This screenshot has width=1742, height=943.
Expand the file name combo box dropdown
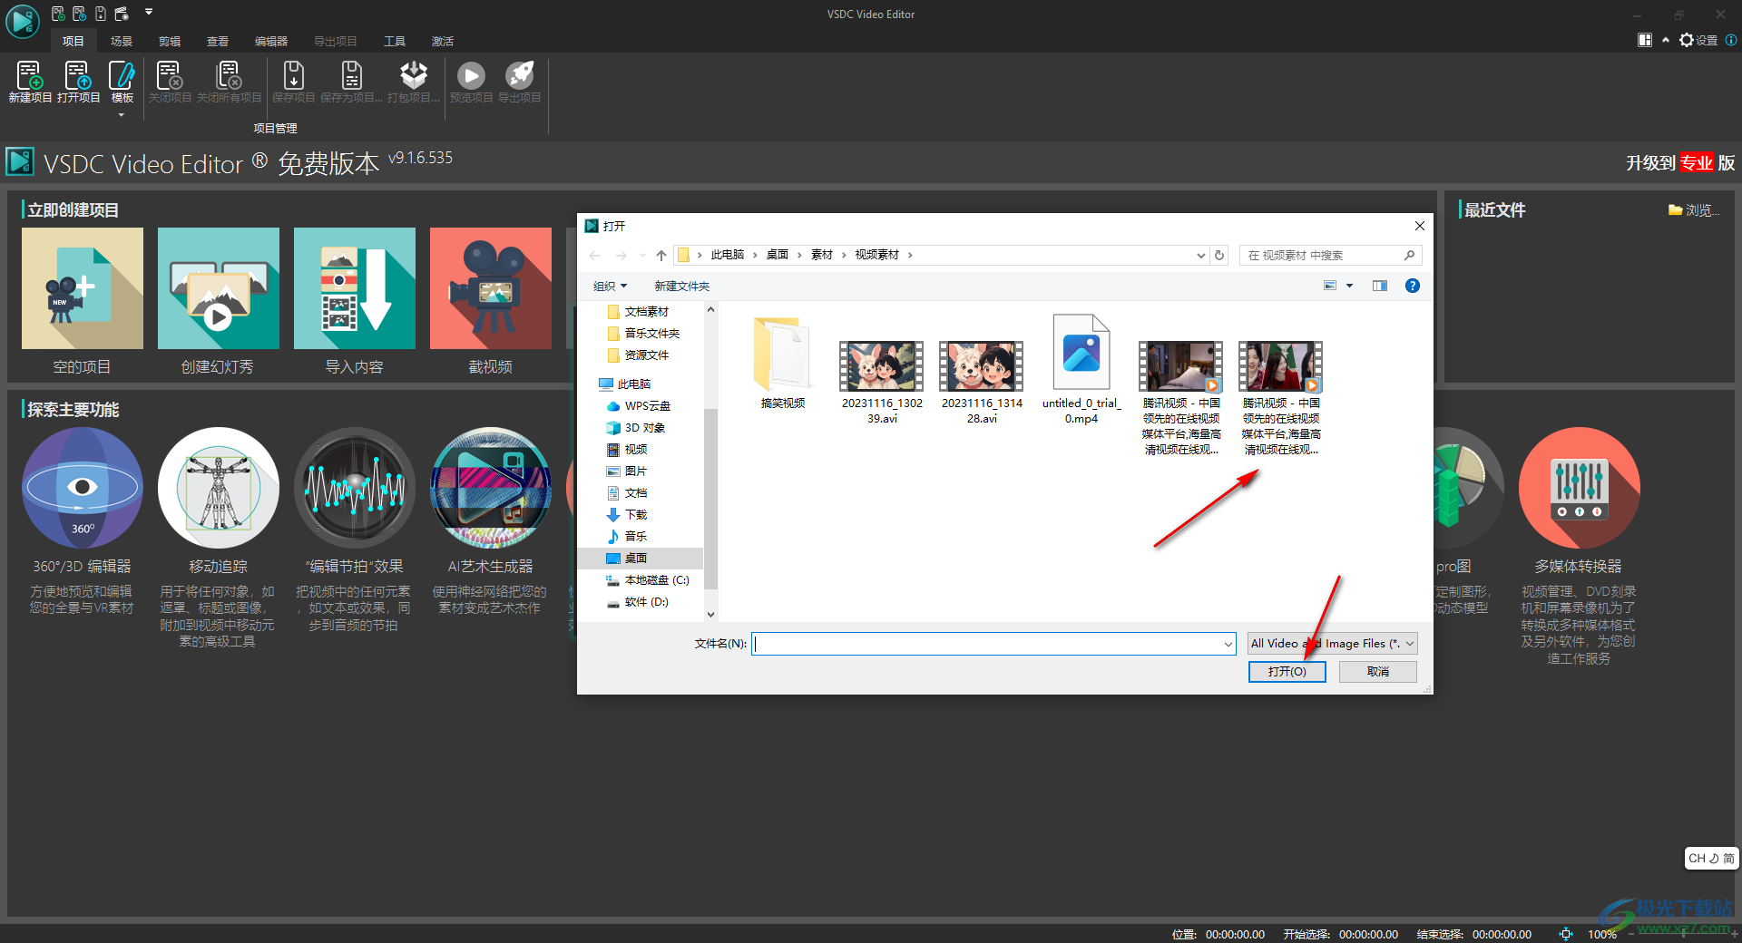(1228, 644)
